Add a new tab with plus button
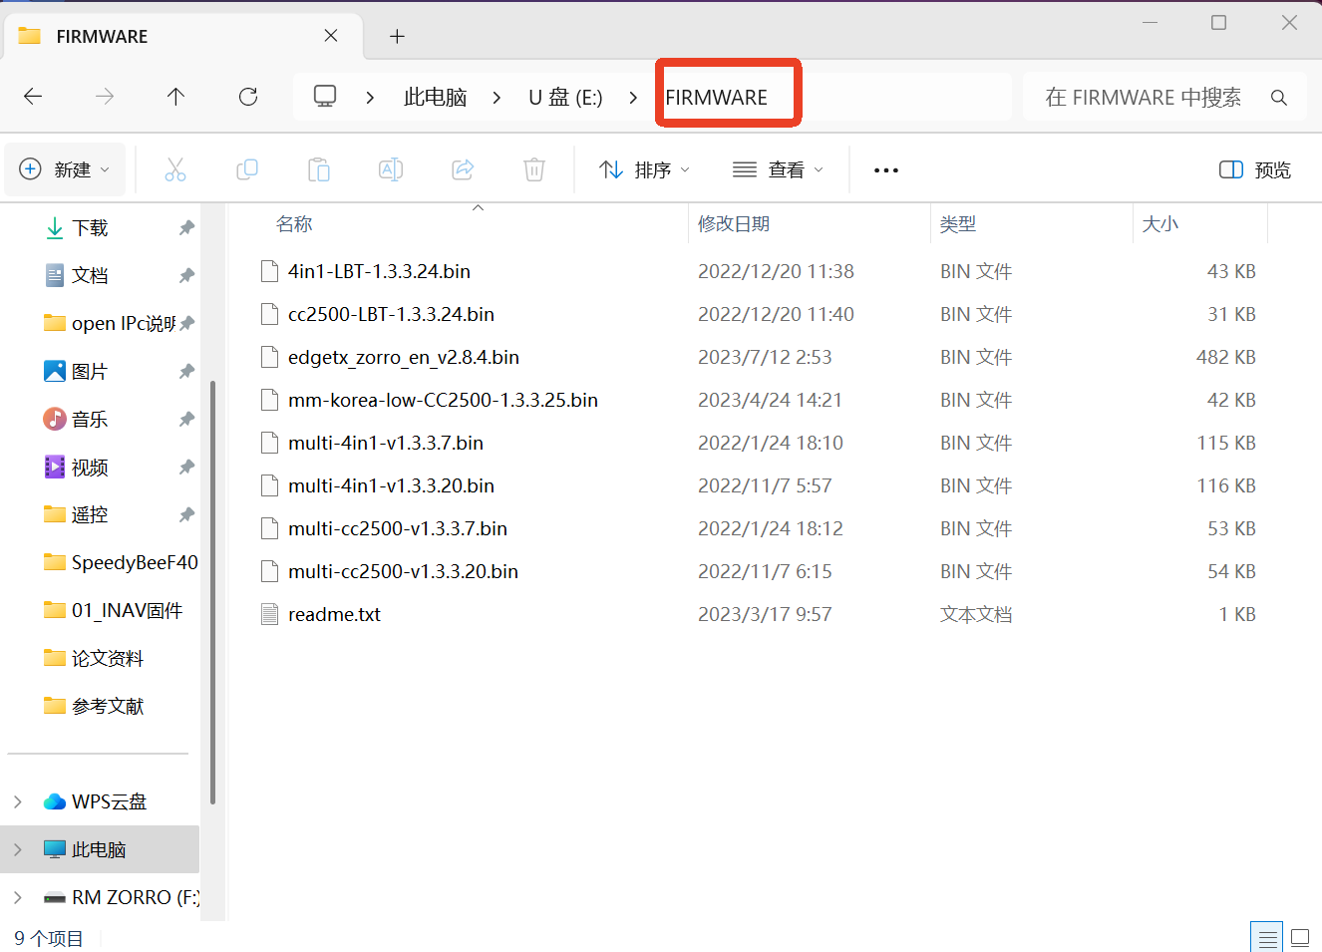Screen dimensions: 1322x952 pos(397,37)
